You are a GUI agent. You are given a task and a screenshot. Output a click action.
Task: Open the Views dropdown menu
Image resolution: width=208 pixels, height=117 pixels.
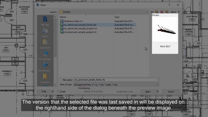coord(175,12)
